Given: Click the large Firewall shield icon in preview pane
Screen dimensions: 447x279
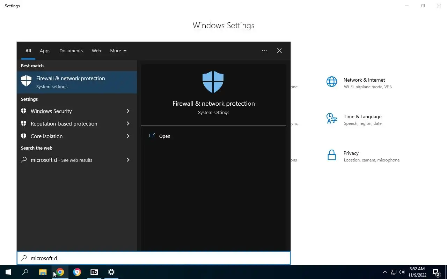Looking at the screenshot, I should [x=213, y=82].
